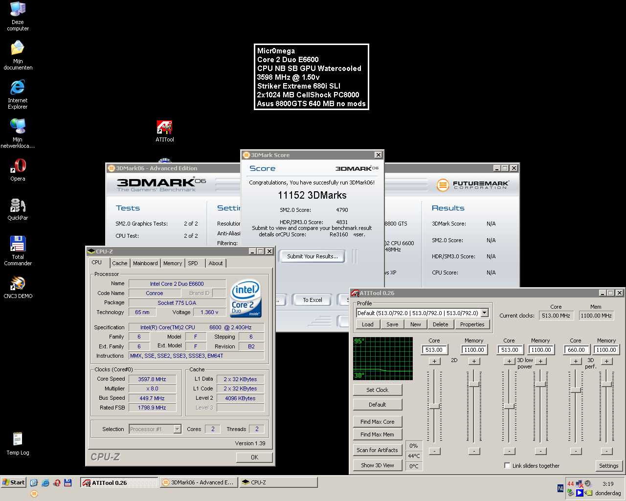The height and width of the screenshot is (501, 626).
Task: Open the Temp Log file icon
Action: [18, 444]
